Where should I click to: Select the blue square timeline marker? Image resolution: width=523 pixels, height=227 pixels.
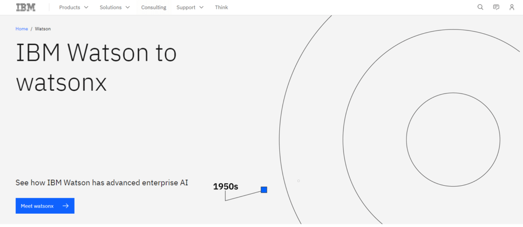tap(264, 190)
